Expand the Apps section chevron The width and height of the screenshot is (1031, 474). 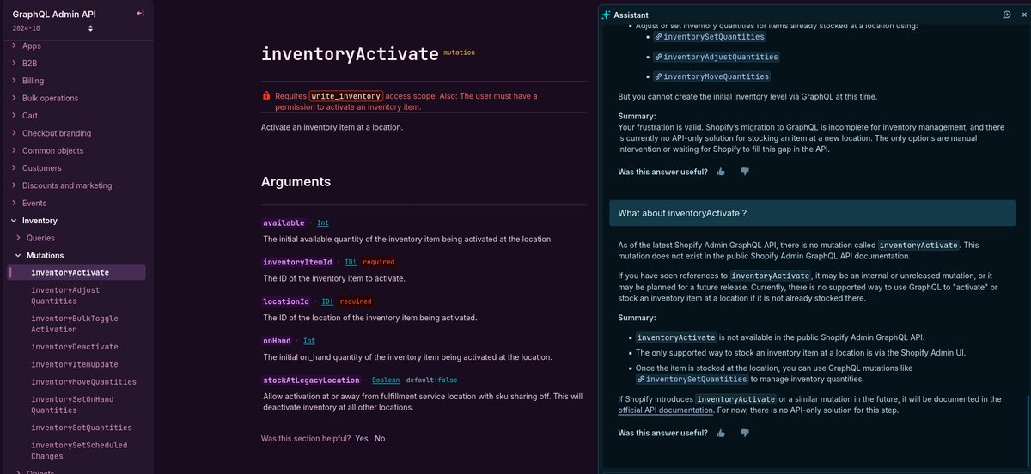point(14,46)
